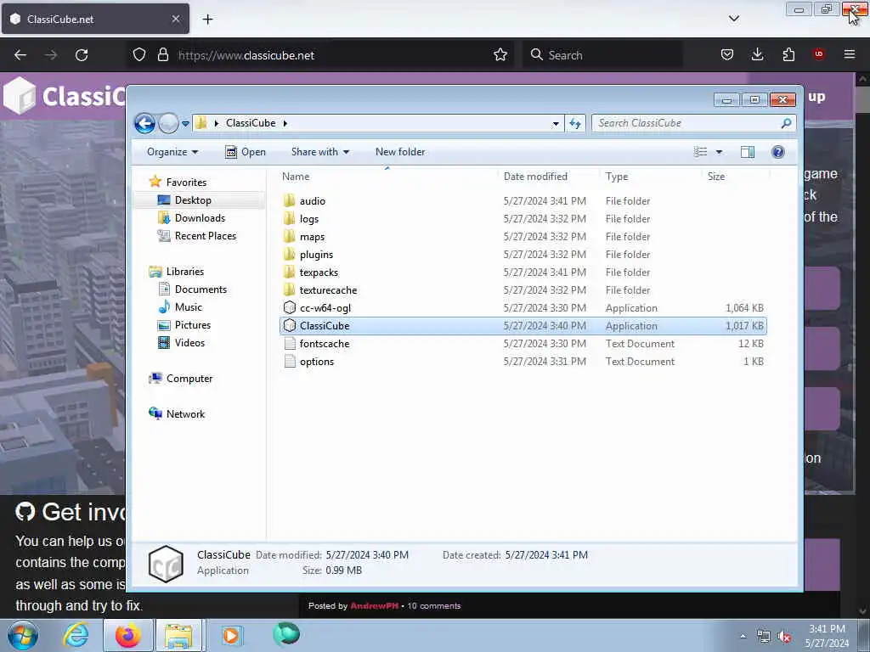Expand the address bar history dropdown
Image resolution: width=870 pixels, height=652 pixels.
click(556, 124)
